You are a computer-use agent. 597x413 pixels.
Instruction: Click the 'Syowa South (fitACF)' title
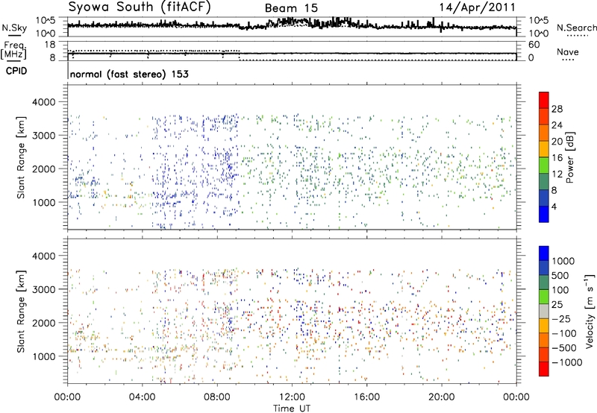point(140,7)
